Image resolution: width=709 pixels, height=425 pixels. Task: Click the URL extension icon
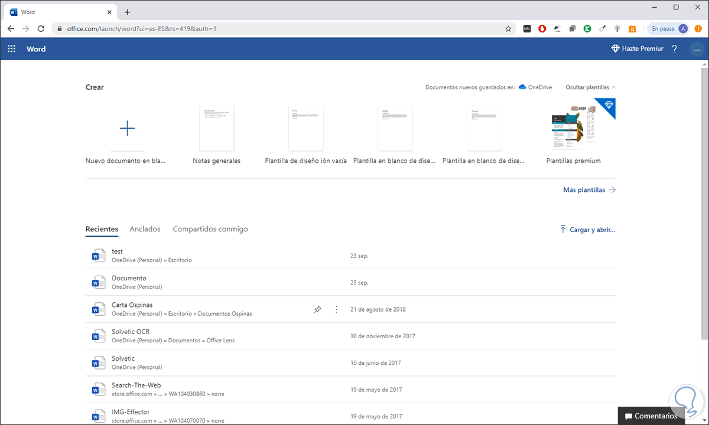pyautogui.click(x=527, y=28)
